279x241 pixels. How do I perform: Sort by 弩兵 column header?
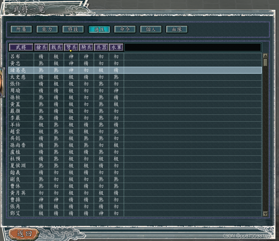coord(71,47)
